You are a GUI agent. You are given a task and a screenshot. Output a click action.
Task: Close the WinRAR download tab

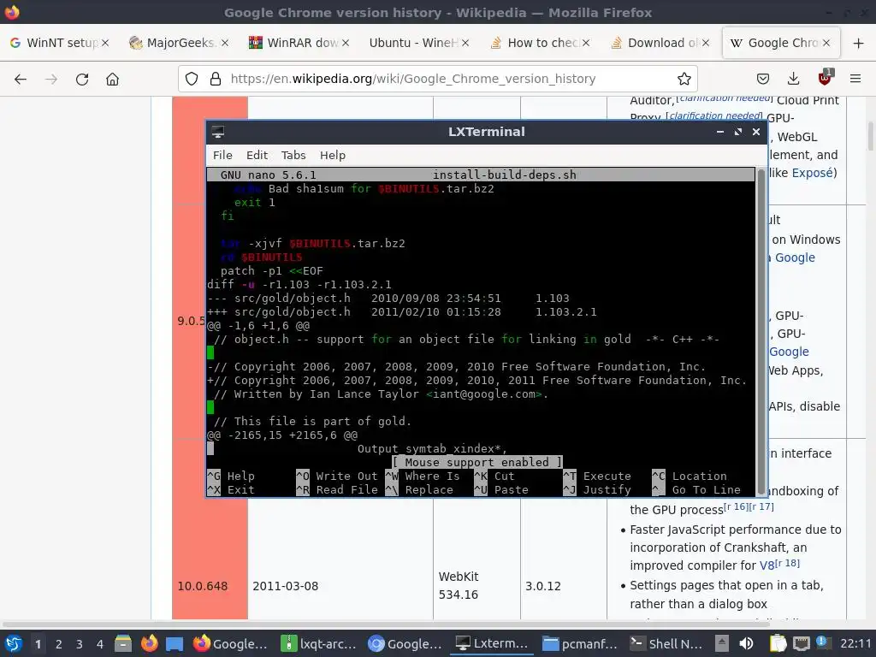tap(346, 43)
